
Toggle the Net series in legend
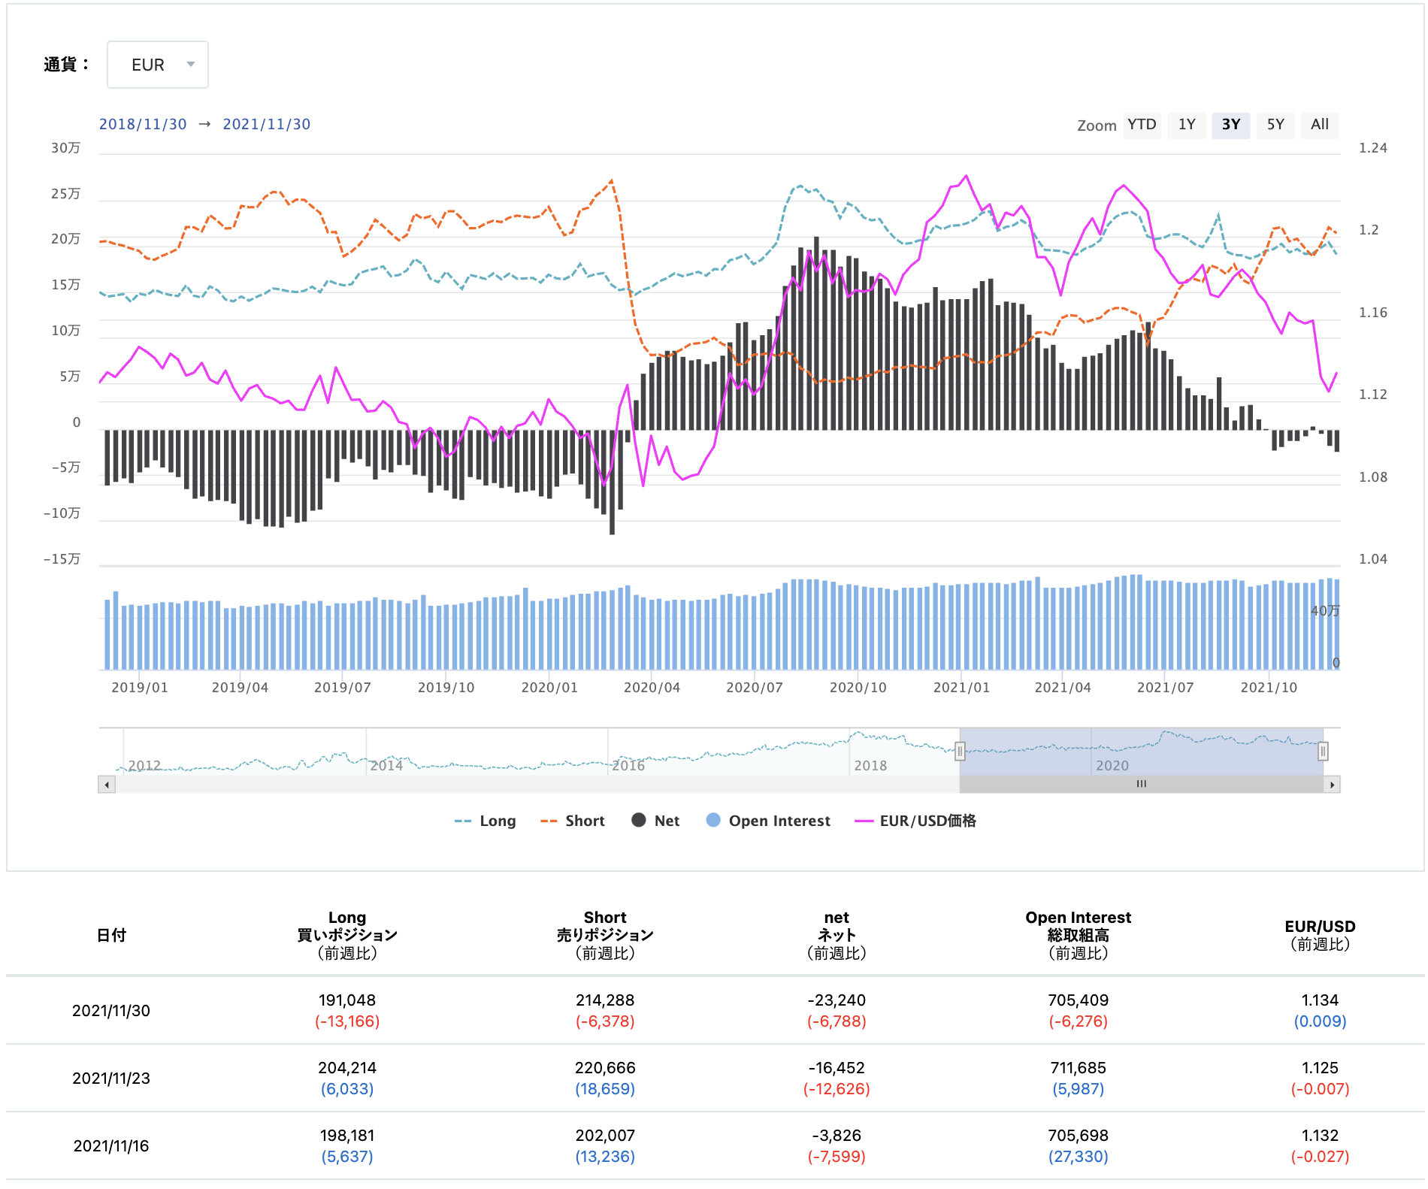(655, 821)
